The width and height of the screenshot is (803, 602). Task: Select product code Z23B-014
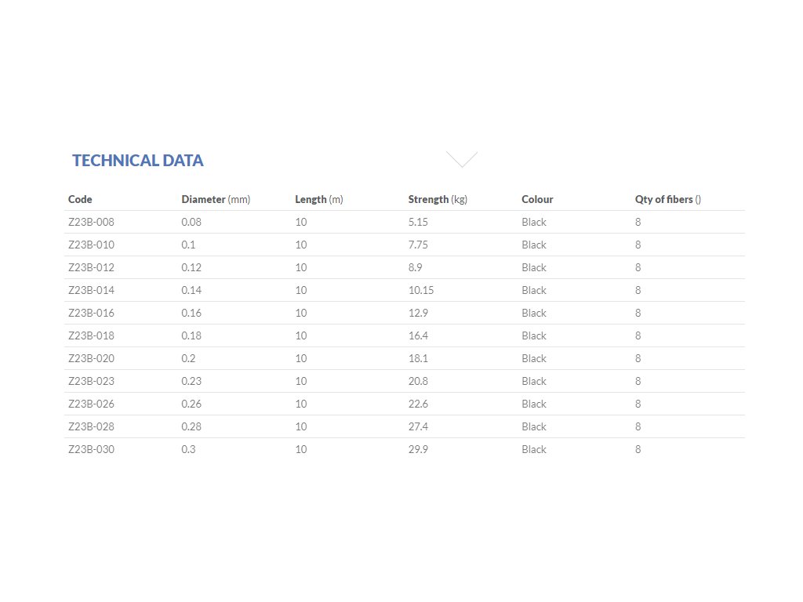coord(91,290)
